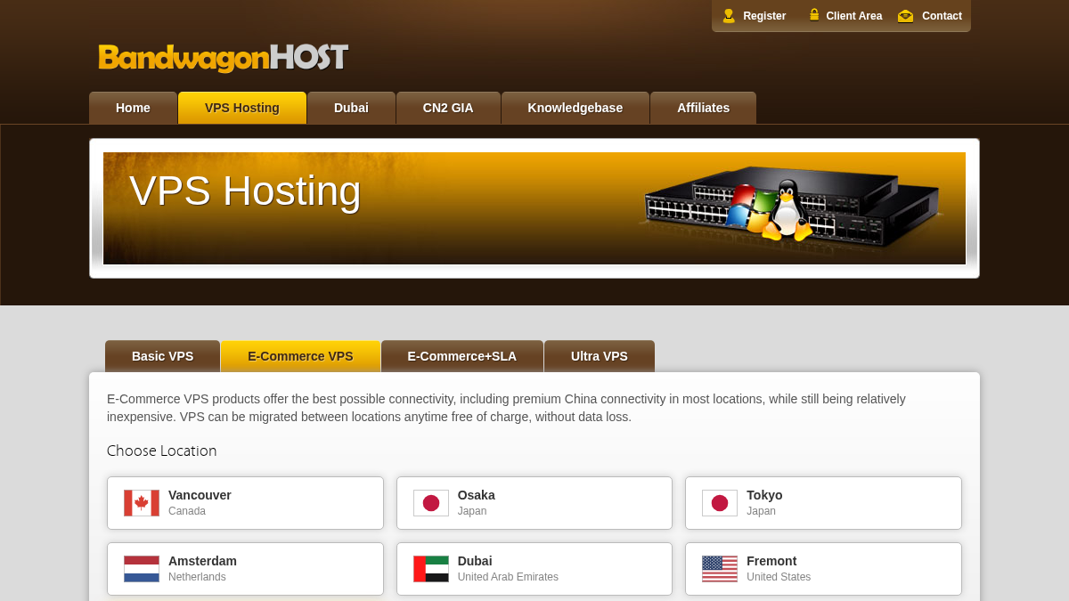Choose the Dubai location name in the location grid
1069x601 pixels.
[x=475, y=561]
